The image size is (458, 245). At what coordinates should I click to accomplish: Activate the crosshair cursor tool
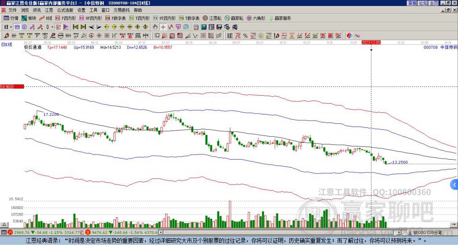(x=163, y=27)
